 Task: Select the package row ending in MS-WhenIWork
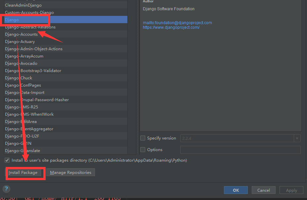pos(66,114)
